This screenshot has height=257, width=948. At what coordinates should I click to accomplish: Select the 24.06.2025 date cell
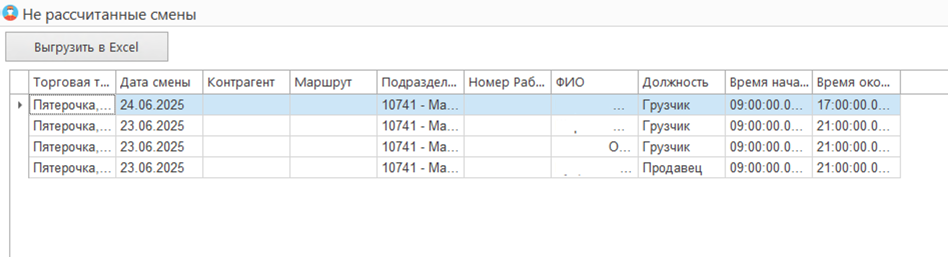click(x=159, y=105)
